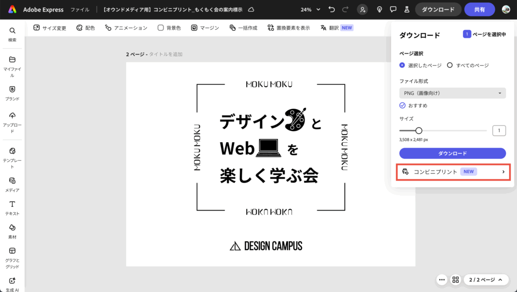
Task: Click アニメーション in the top toolbar
Action: [x=126, y=28]
